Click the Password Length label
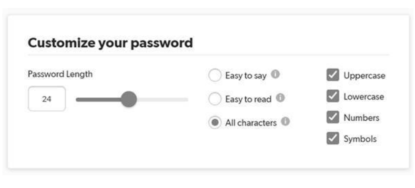 click(61, 74)
